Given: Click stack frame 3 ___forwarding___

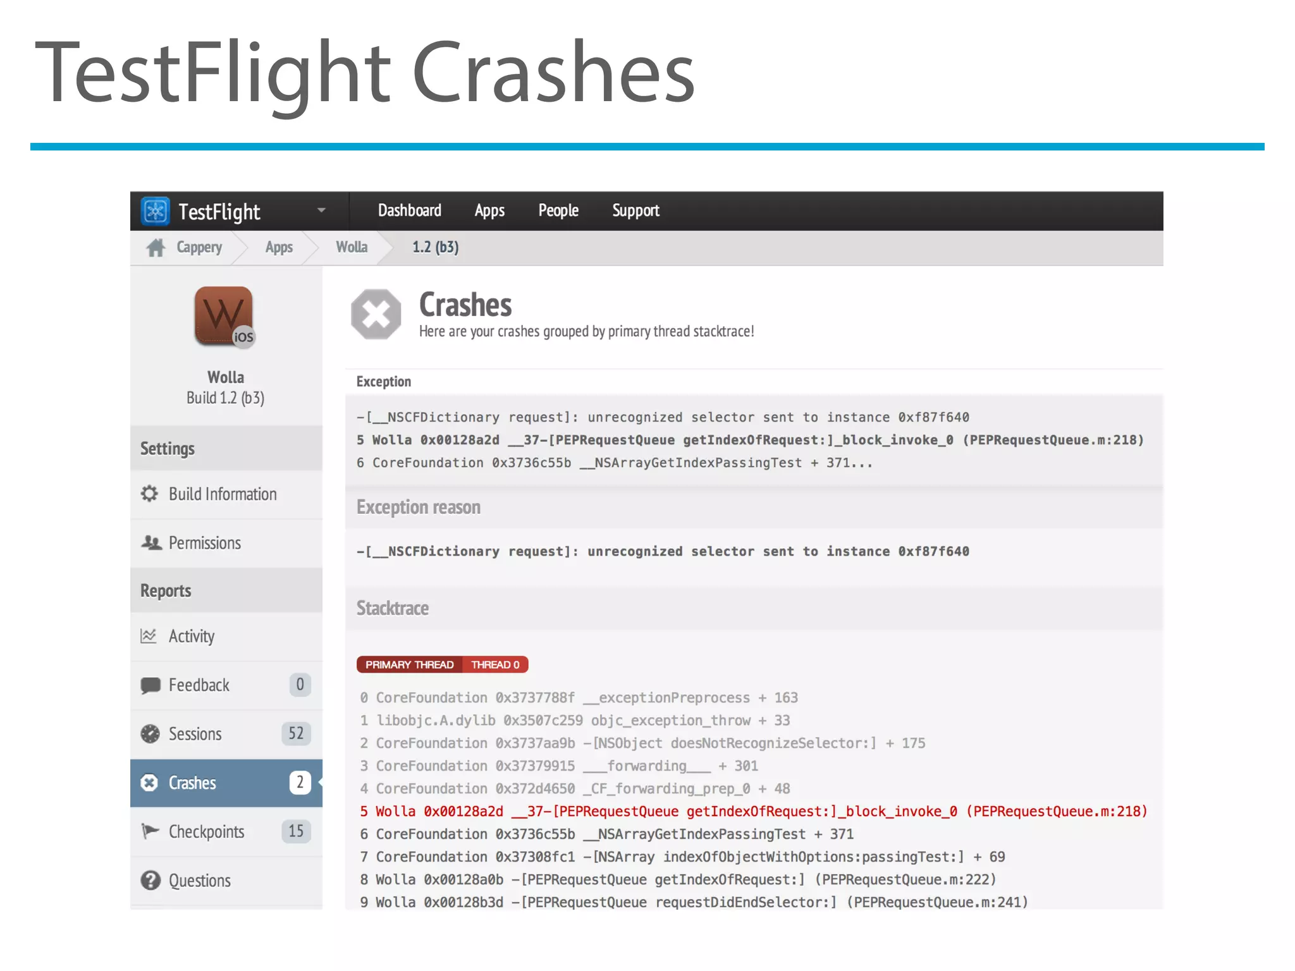Looking at the screenshot, I should [x=559, y=766].
